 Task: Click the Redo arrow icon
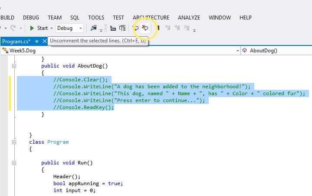pos(13,28)
